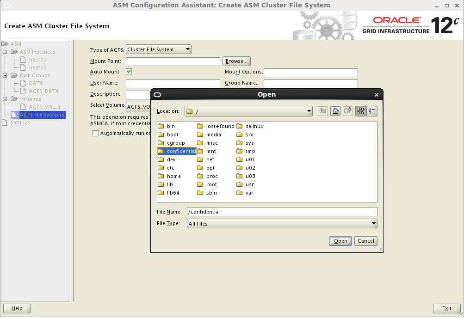Create a new folder icon

(x=348, y=111)
